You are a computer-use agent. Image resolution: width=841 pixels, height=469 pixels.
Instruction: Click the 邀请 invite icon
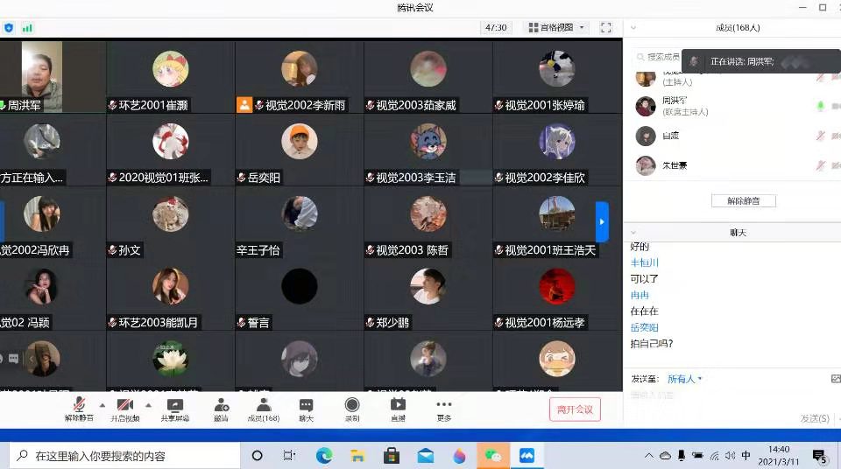click(221, 407)
